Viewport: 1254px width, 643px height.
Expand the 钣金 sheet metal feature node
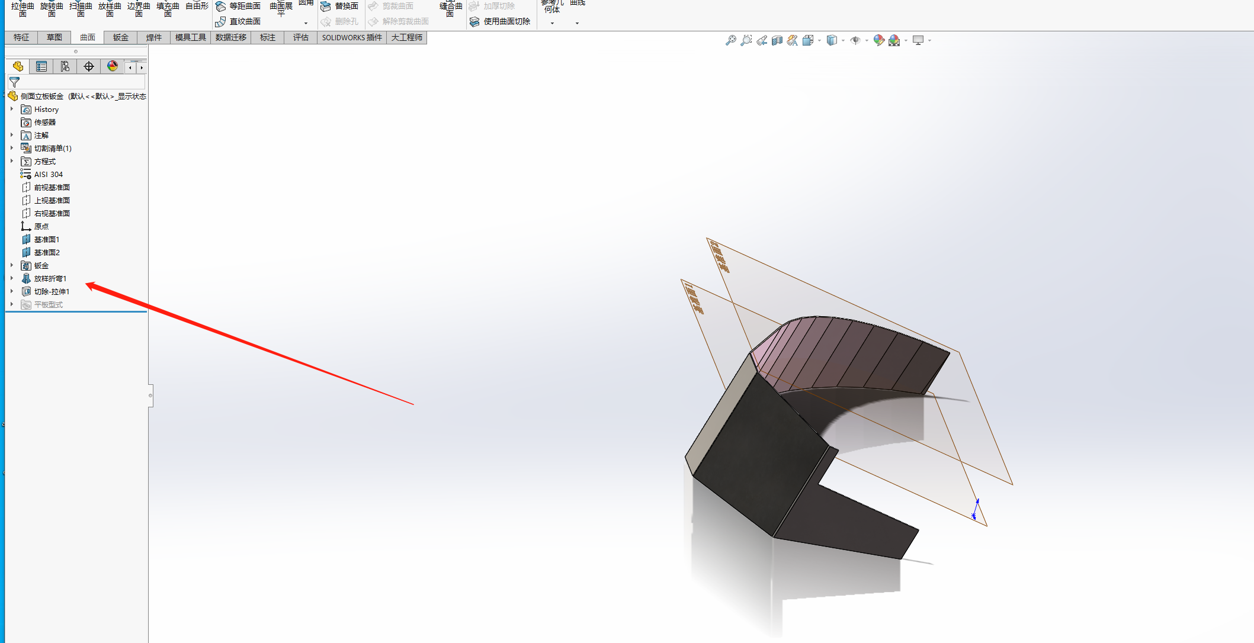pyautogui.click(x=12, y=265)
